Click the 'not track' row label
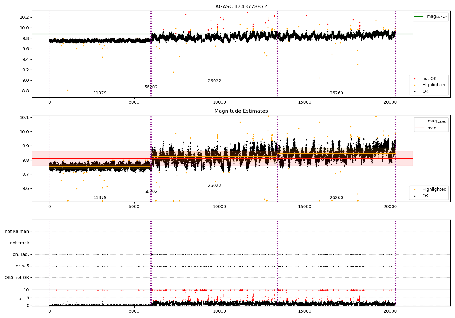This screenshot has width=455, height=318. coord(19,243)
